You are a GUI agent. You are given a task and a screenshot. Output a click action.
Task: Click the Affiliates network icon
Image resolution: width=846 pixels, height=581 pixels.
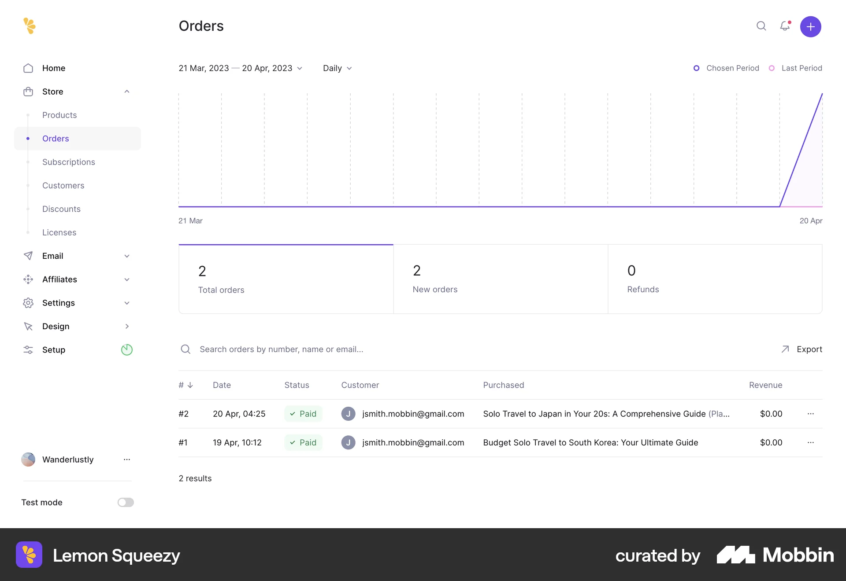pos(28,279)
